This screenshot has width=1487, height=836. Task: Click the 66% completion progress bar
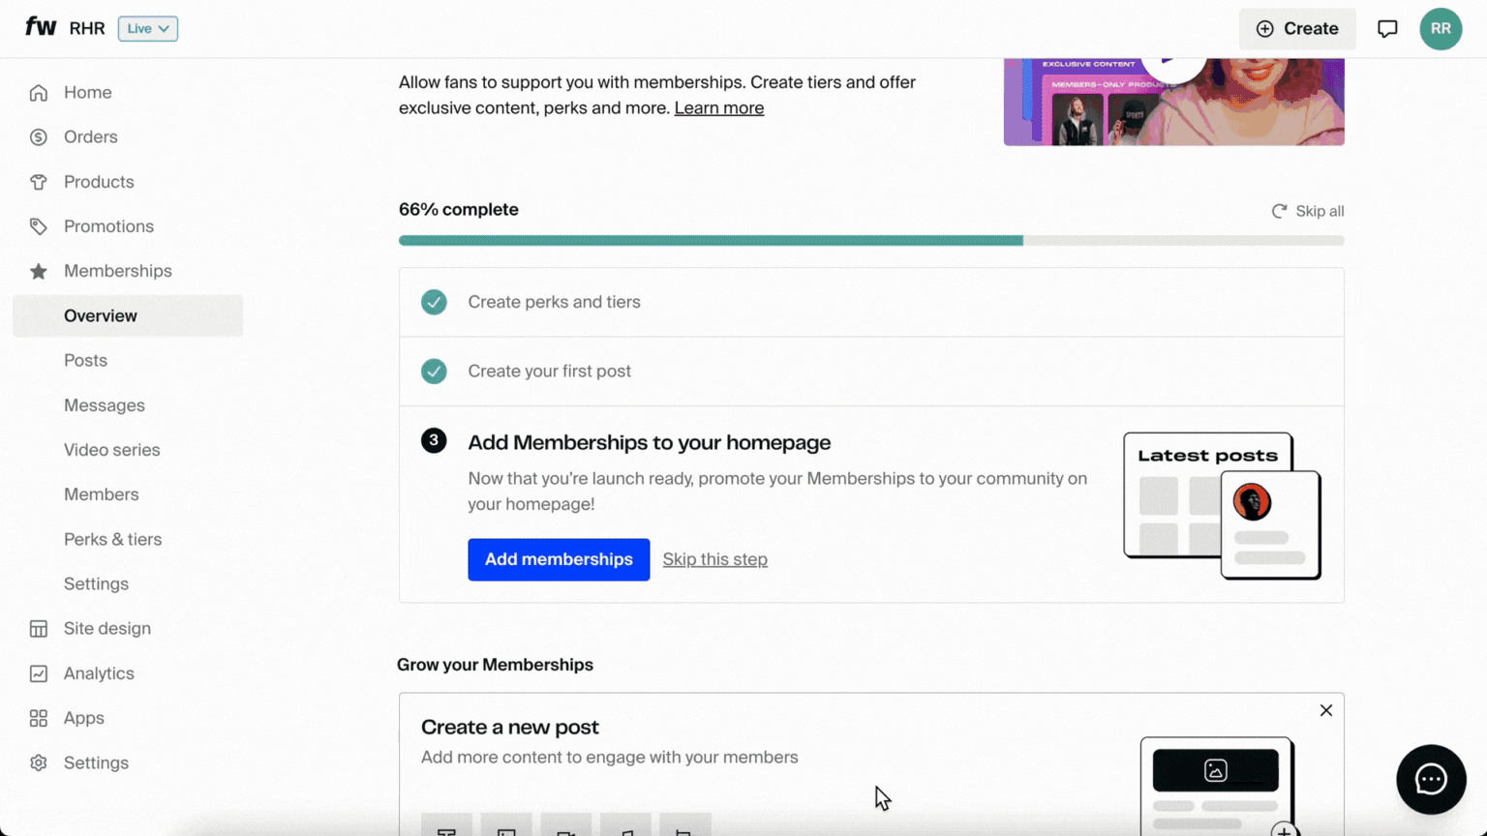871,240
